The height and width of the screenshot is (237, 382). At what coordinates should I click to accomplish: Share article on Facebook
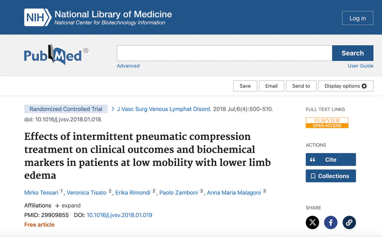click(x=331, y=223)
